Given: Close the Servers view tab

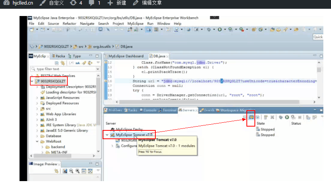Looking at the screenshot, I should pos(197,110).
